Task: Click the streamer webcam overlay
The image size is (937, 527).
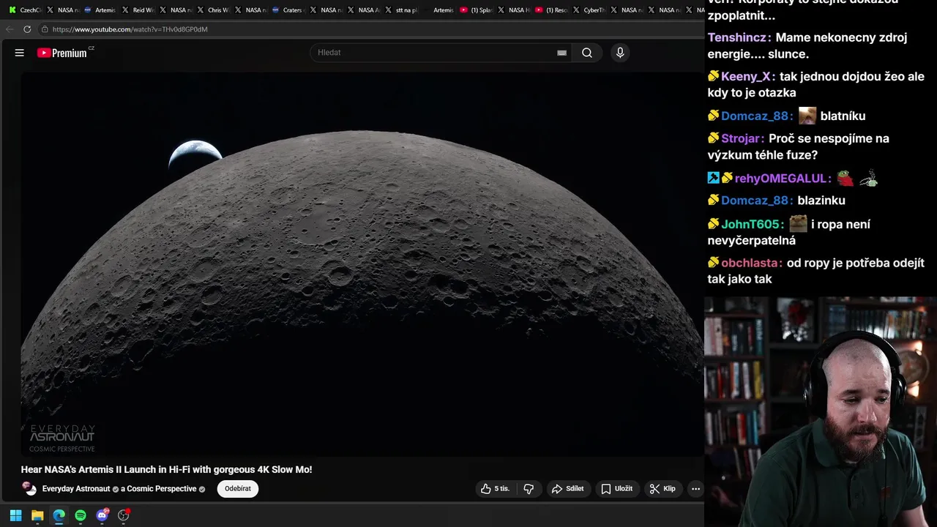Action: tap(821, 412)
